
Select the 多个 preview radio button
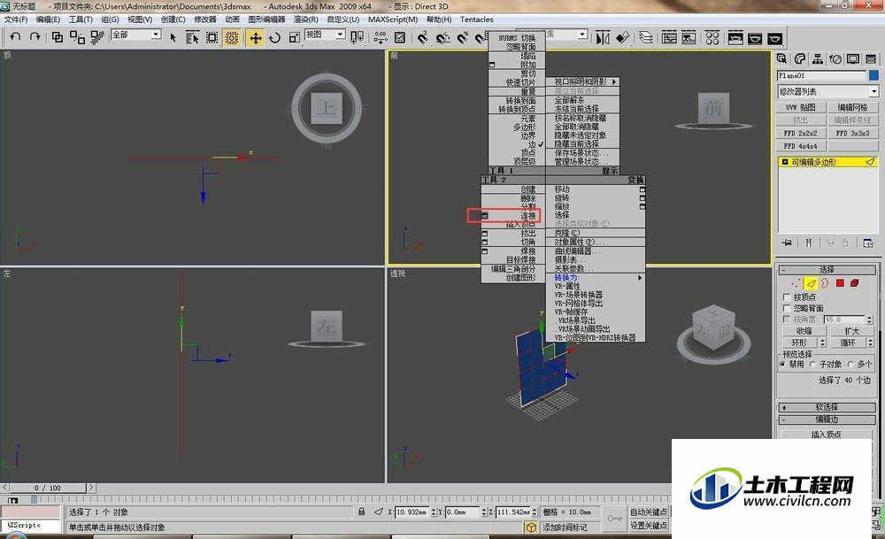[x=850, y=365]
